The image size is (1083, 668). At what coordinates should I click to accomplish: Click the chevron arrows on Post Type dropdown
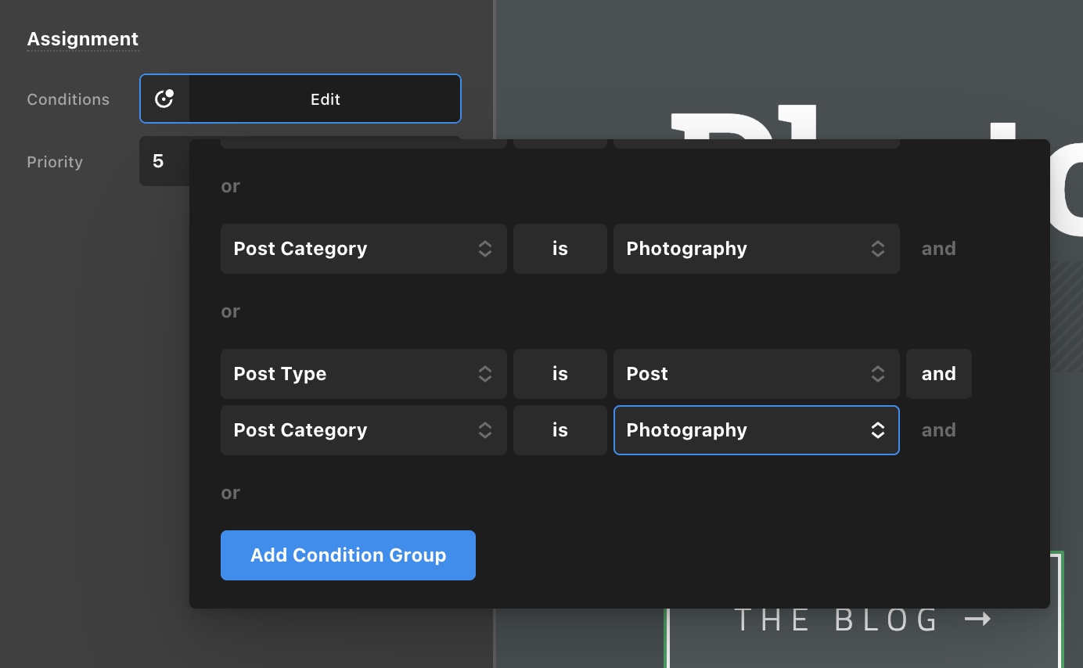tap(485, 374)
